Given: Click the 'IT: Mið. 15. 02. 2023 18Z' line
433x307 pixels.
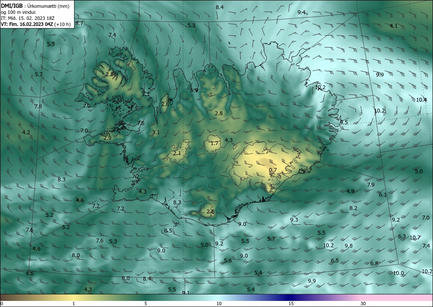Looking at the screenshot, I should (28, 18).
